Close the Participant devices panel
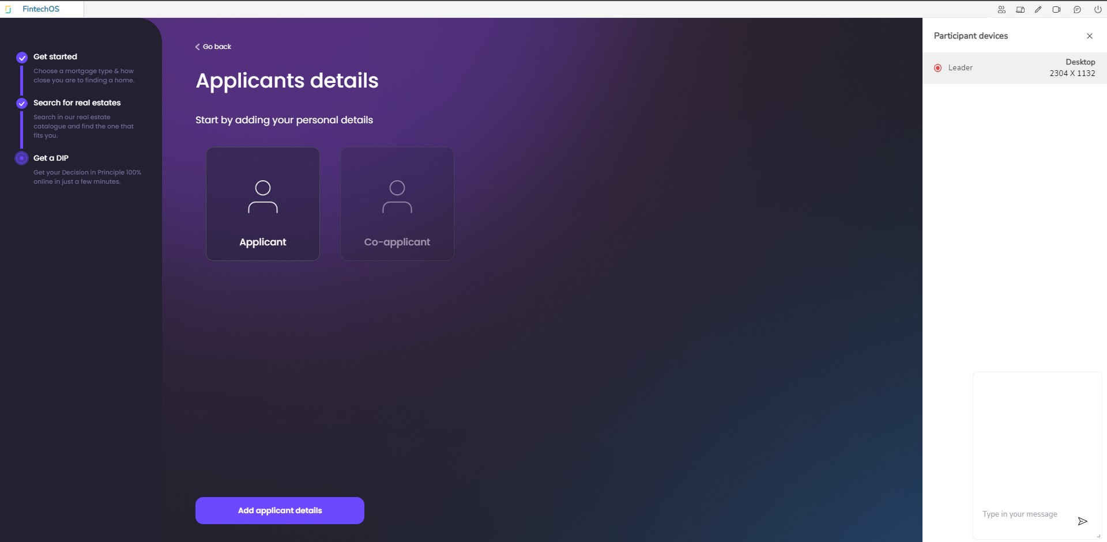Viewport: 1107px width, 542px height. click(x=1089, y=36)
